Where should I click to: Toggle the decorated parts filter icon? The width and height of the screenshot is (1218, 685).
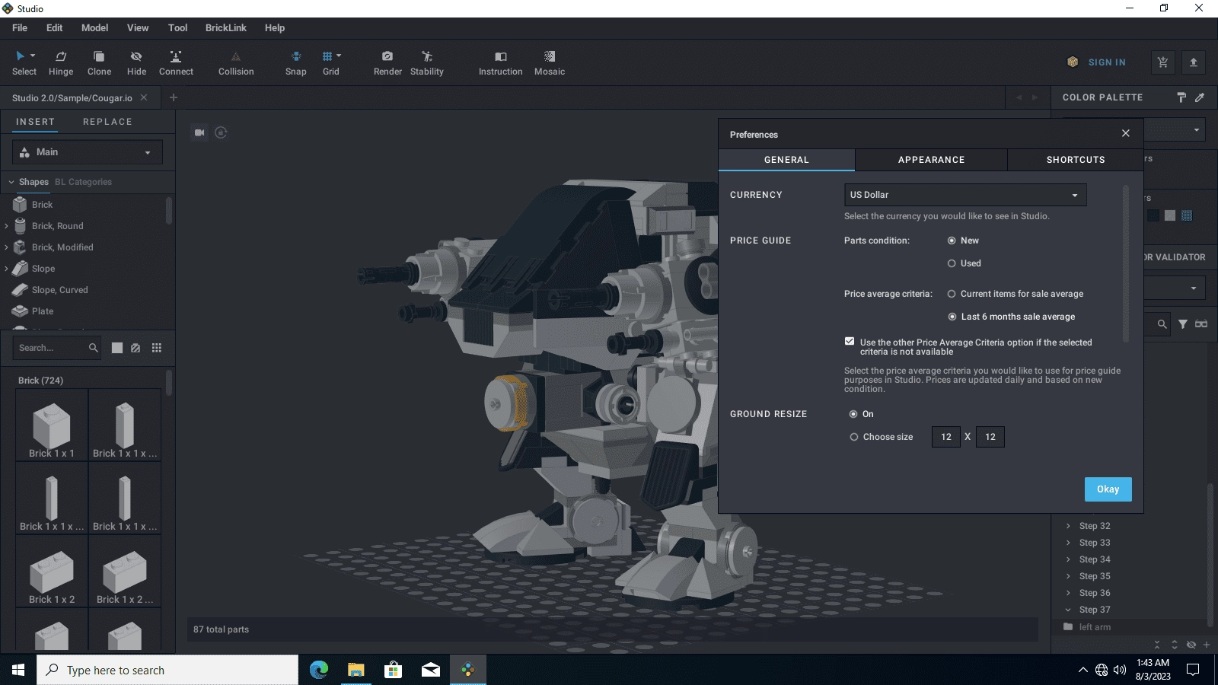click(x=136, y=348)
